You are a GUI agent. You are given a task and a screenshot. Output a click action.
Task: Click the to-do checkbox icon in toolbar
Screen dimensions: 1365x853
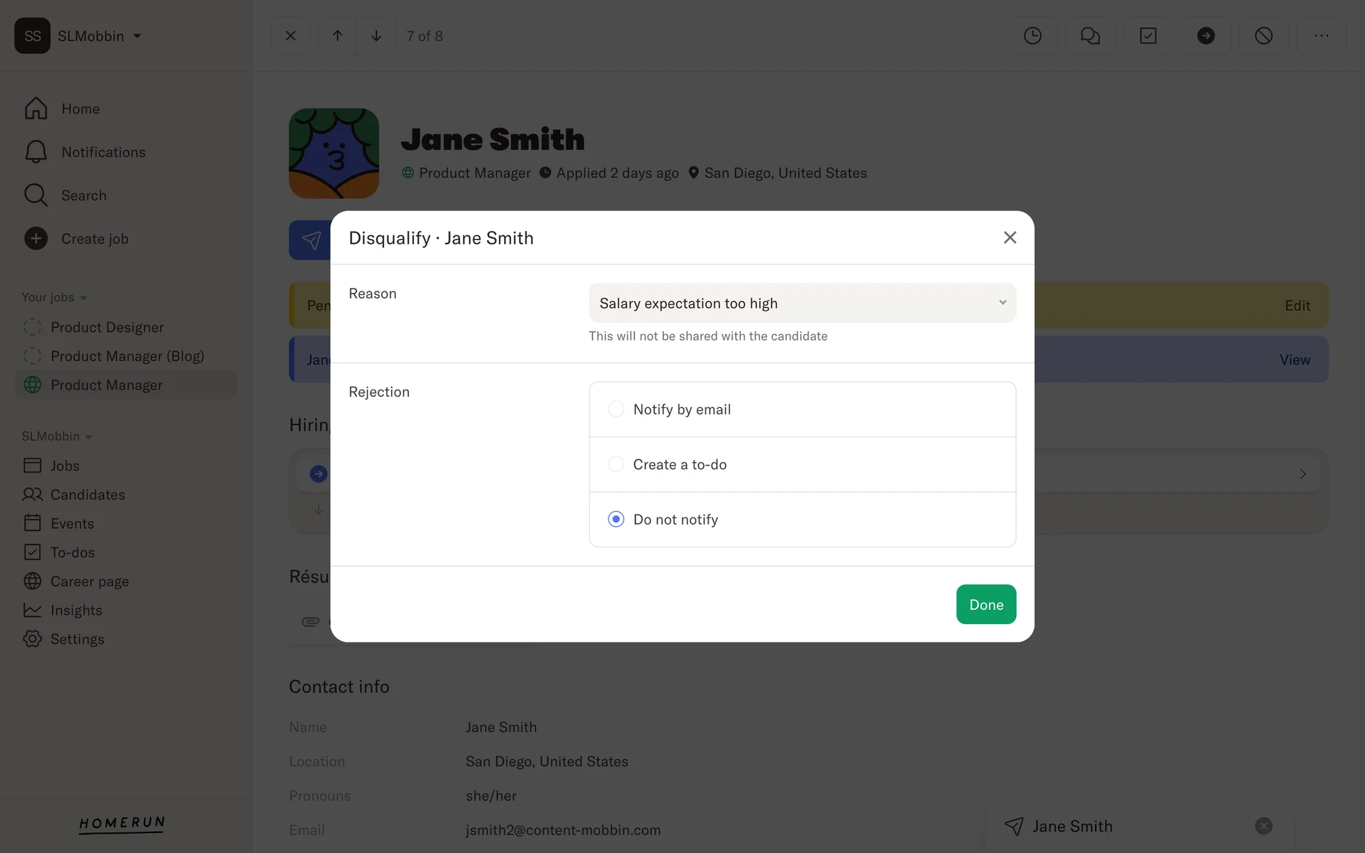click(1148, 36)
